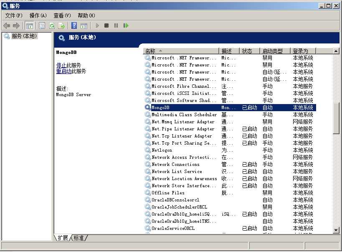Sort by the 状态 column header
The height and width of the screenshot is (252, 342).
pos(250,51)
